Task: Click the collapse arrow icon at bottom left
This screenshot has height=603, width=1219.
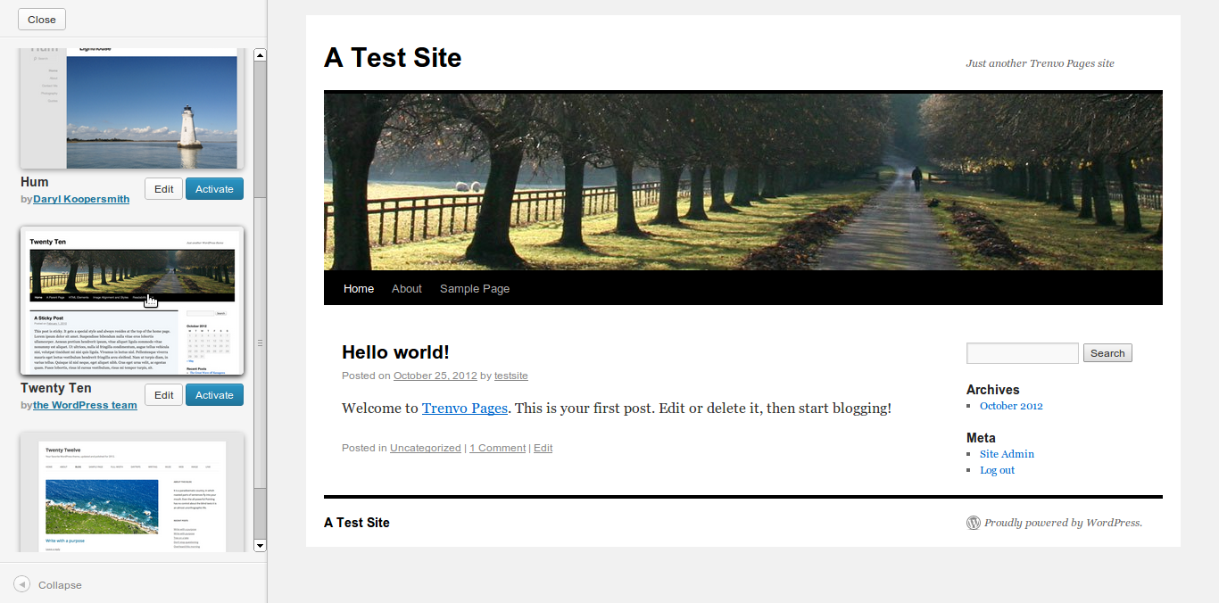Action: pyautogui.click(x=20, y=584)
